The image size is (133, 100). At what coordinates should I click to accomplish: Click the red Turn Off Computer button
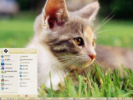[x=30, y=96]
